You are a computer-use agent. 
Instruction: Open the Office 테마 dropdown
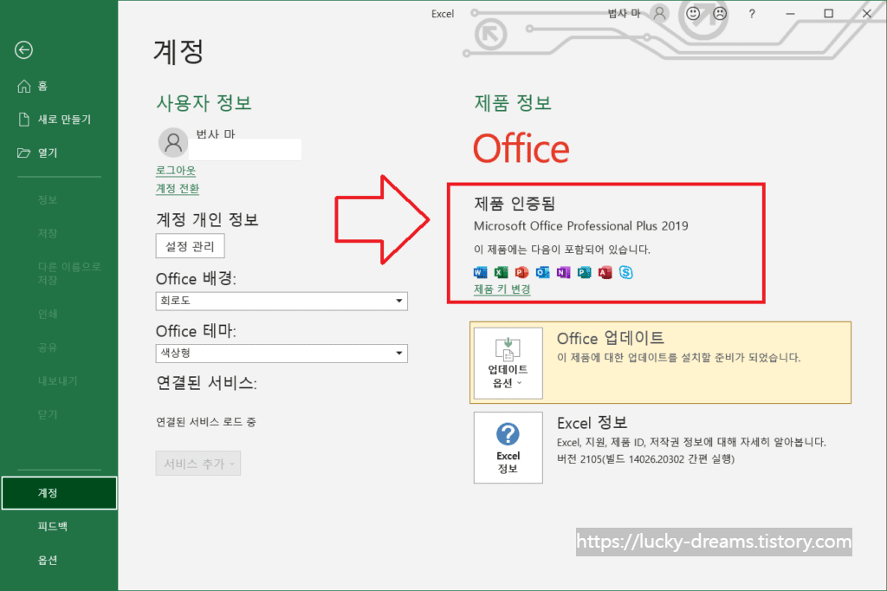pyautogui.click(x=282, y=354)
